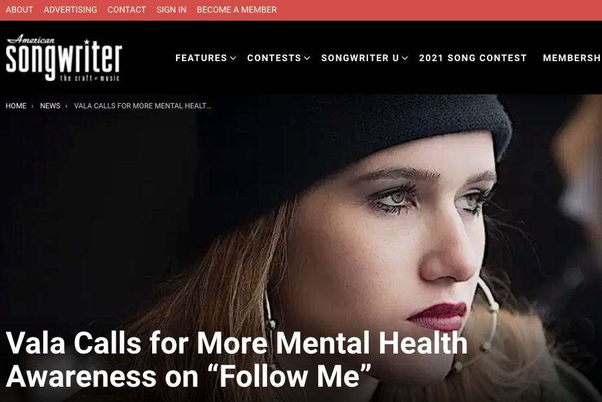Click the American Songwriter logo

(x=64, y=58)
